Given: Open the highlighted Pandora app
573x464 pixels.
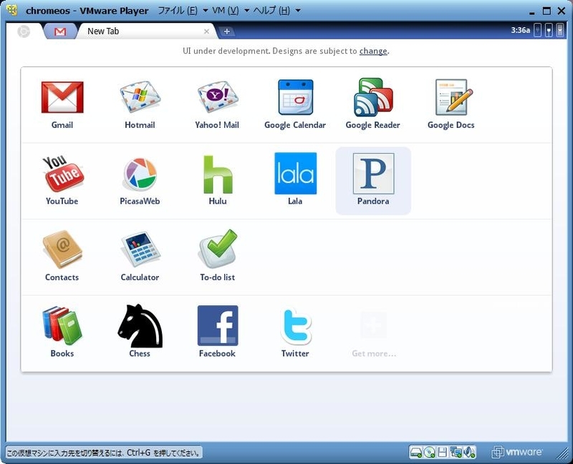Looking at the screenshot, I should click(x=373, y=180).
